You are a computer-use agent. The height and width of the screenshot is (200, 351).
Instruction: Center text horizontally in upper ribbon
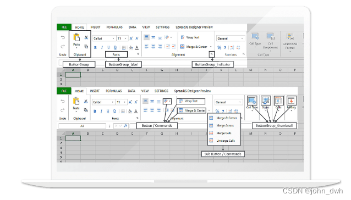pos(153,47)
